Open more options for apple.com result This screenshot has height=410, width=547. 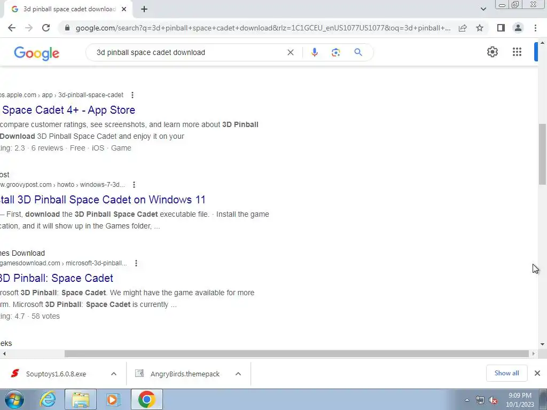(x=132, y=95)
